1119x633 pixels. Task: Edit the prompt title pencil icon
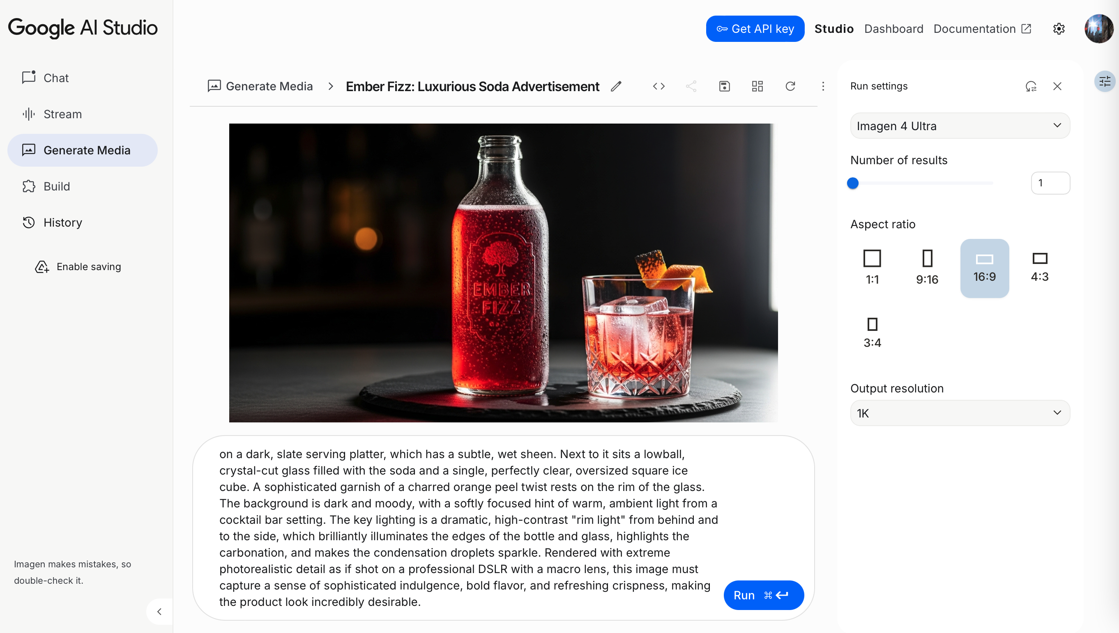click(x=616, y=86)
